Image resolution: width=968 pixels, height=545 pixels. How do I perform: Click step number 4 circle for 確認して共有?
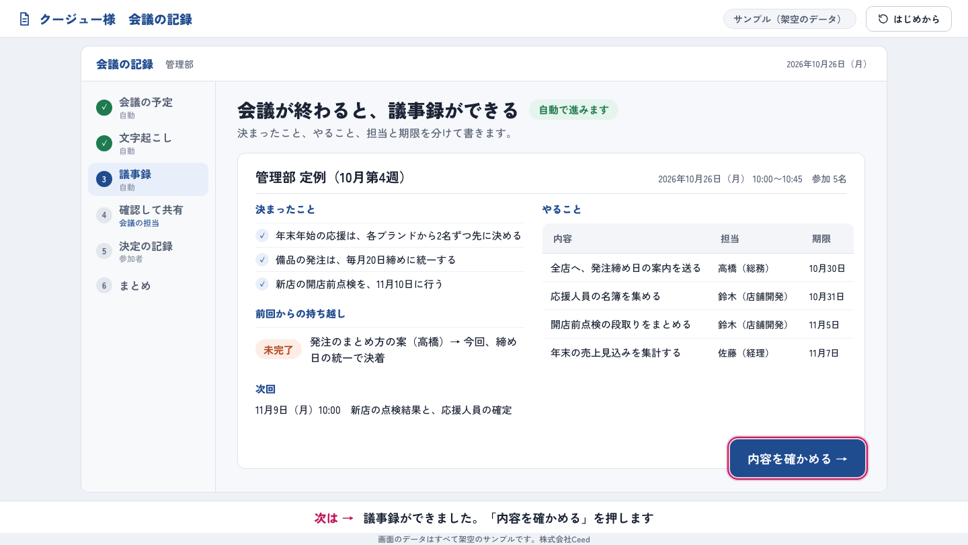pos(104,215)
